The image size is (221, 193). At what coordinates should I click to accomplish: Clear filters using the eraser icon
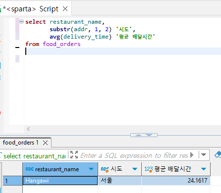coord(218,154)
